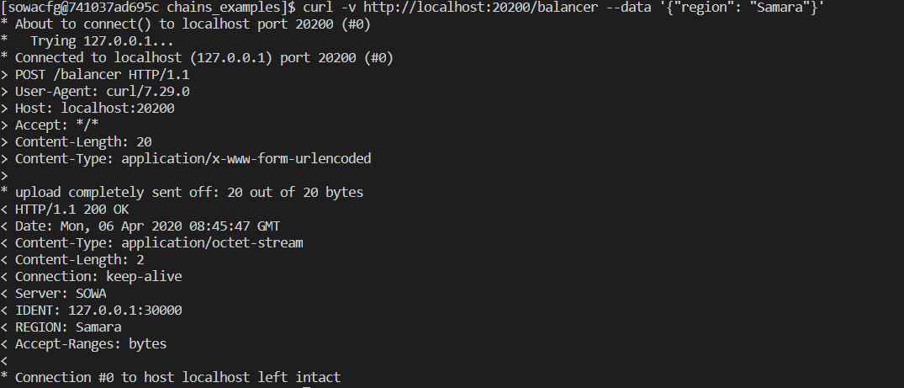Click the "Connection: keep-alive" response header
Viewport: 904px width, 388px height.
point(98,277)
